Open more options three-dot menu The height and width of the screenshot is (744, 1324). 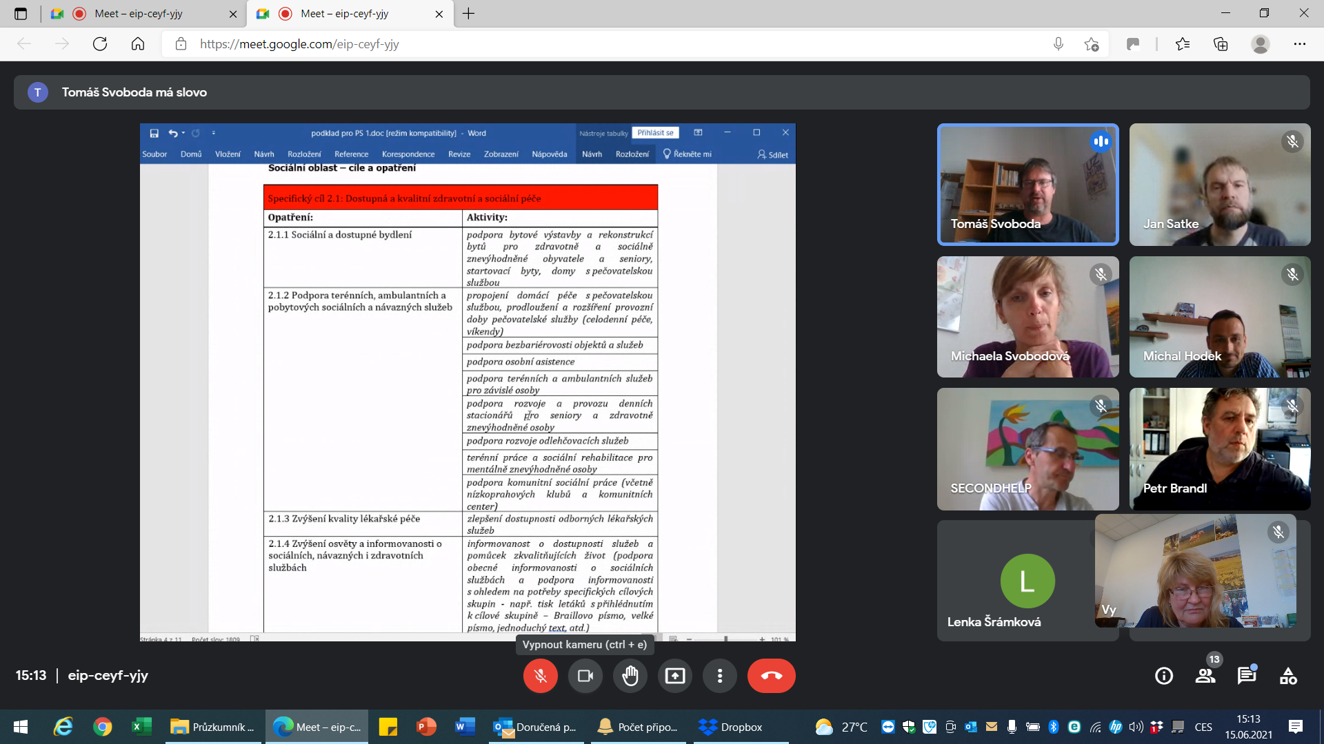[x=720, y=676]
